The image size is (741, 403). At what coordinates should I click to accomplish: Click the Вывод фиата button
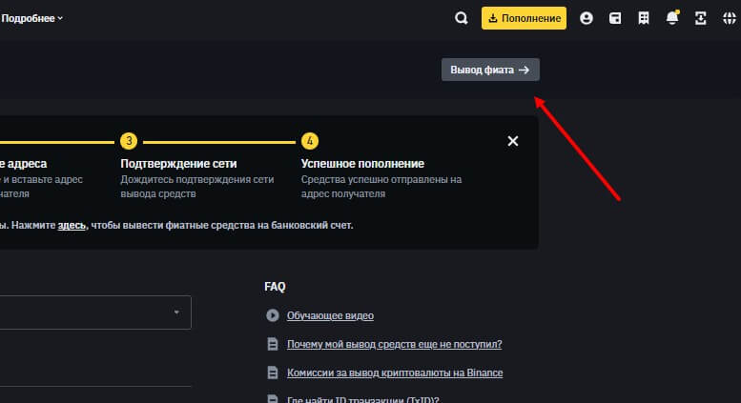(x=489, y=70)
